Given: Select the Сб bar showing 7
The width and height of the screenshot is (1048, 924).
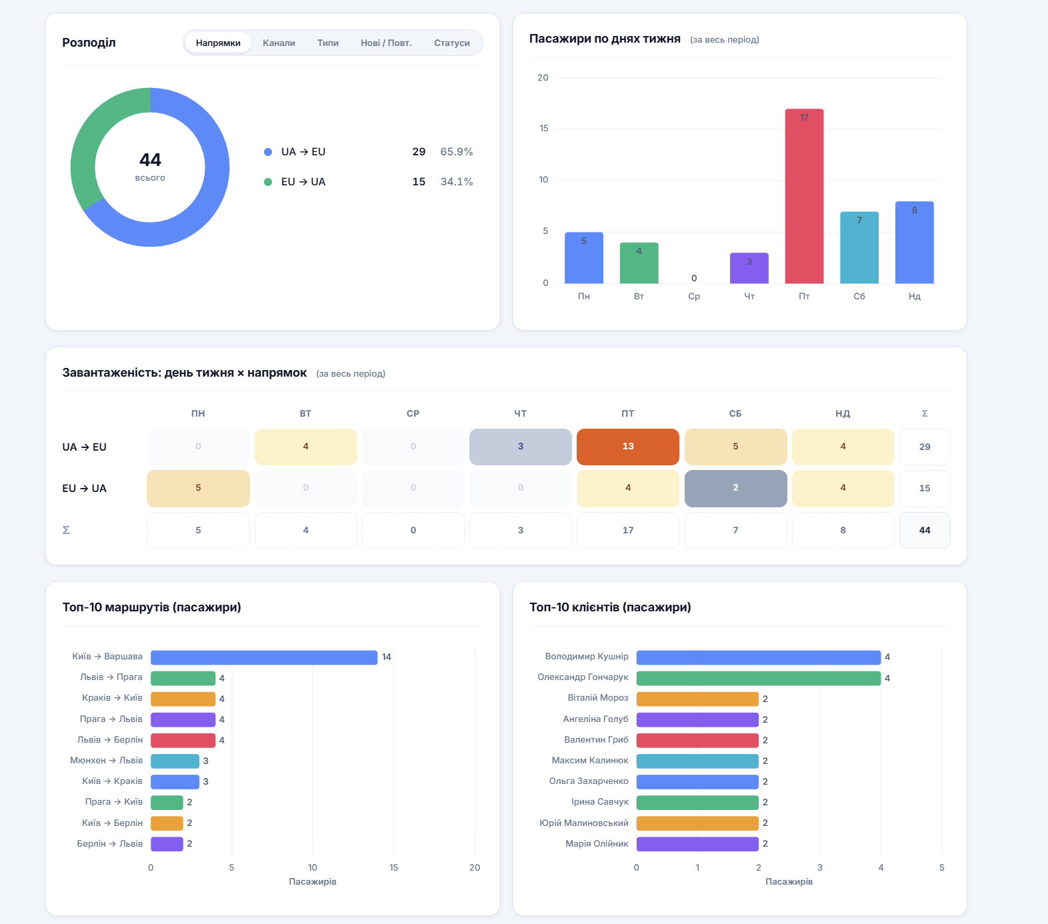Looking at the screenshot, I should click(x=859, y=247).
